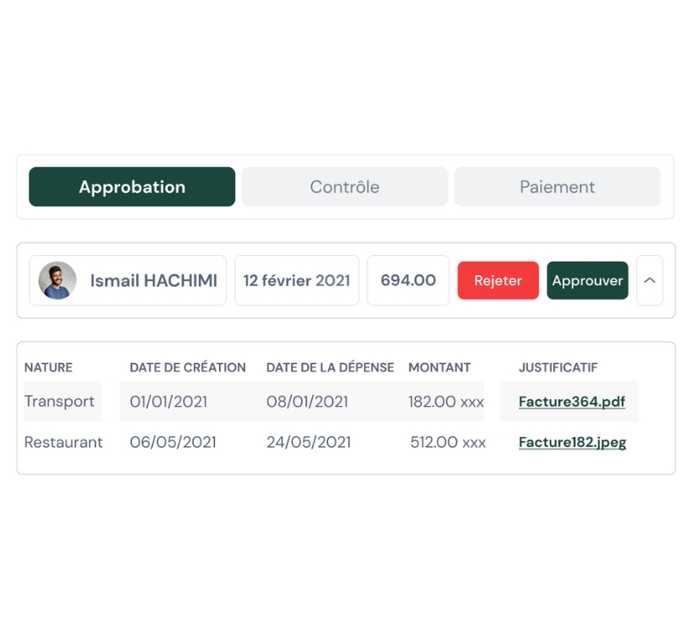Approve the expense with Approuver button
The image size is (693, 629).
click(x=587, y=280)
